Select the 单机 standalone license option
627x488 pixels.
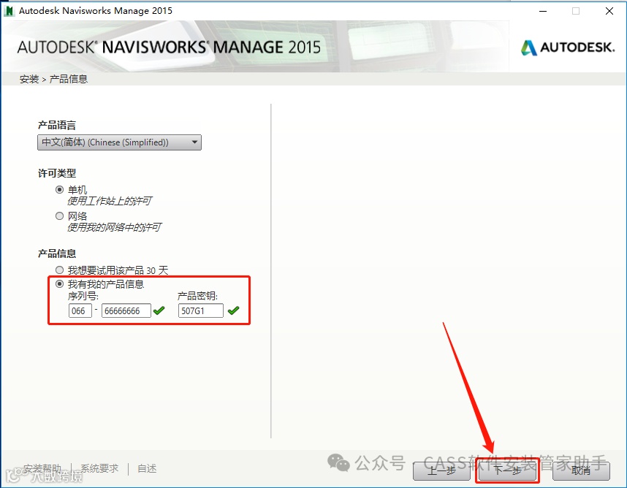click(x=60, y=189)
